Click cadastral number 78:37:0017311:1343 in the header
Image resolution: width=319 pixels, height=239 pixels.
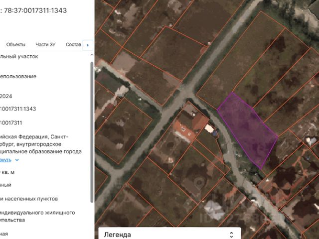coord(35,10)
